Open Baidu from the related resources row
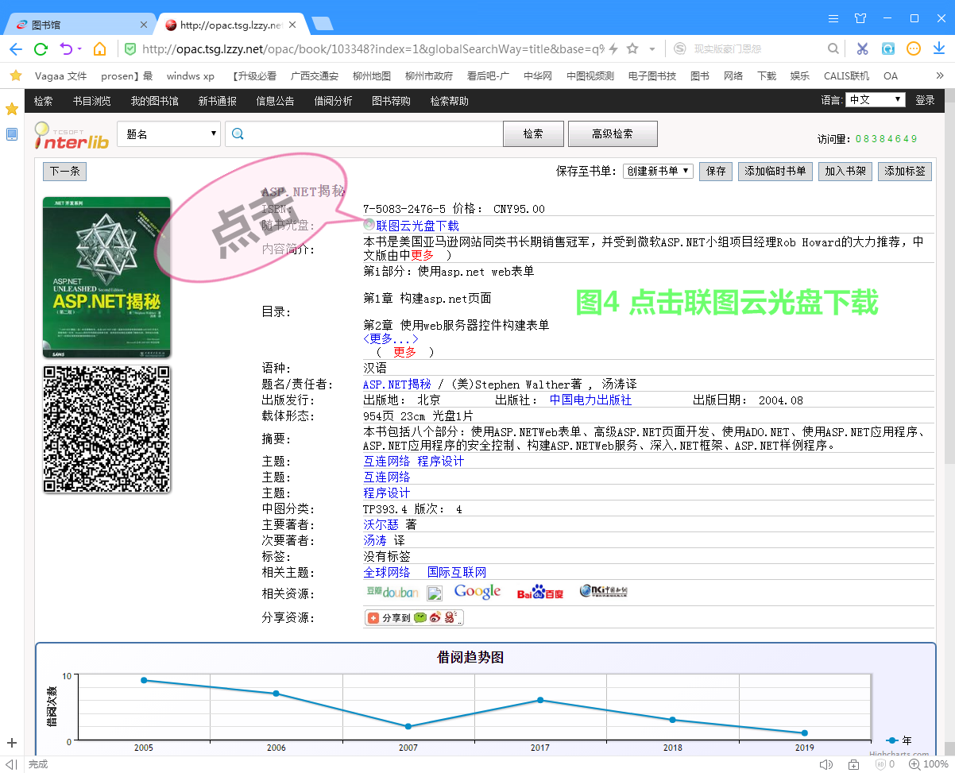 539,591
